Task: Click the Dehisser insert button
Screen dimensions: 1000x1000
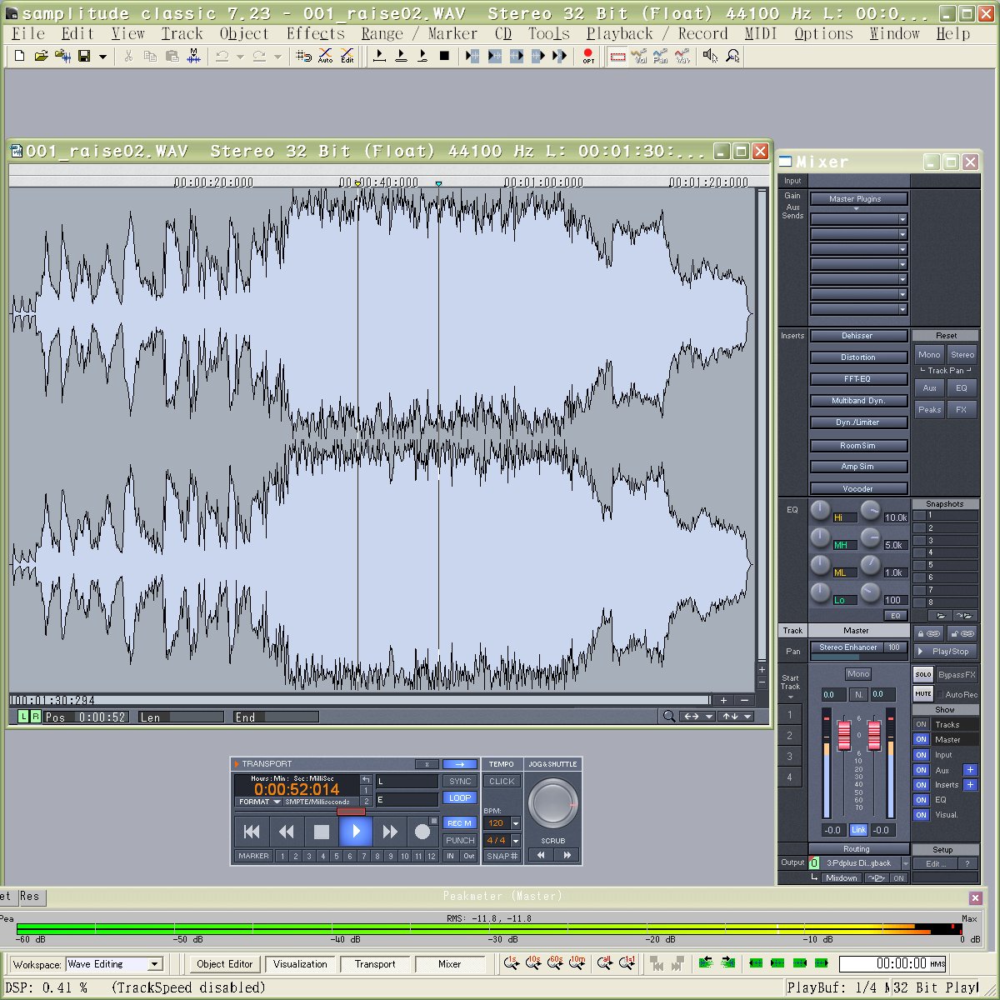Action: 857,336
